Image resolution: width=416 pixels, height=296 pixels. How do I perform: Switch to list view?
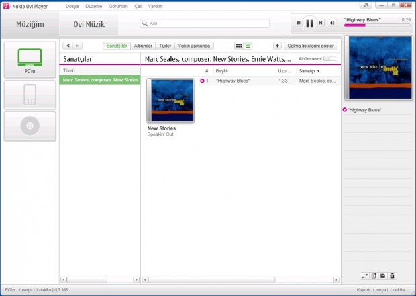click(x=248, y=46)
